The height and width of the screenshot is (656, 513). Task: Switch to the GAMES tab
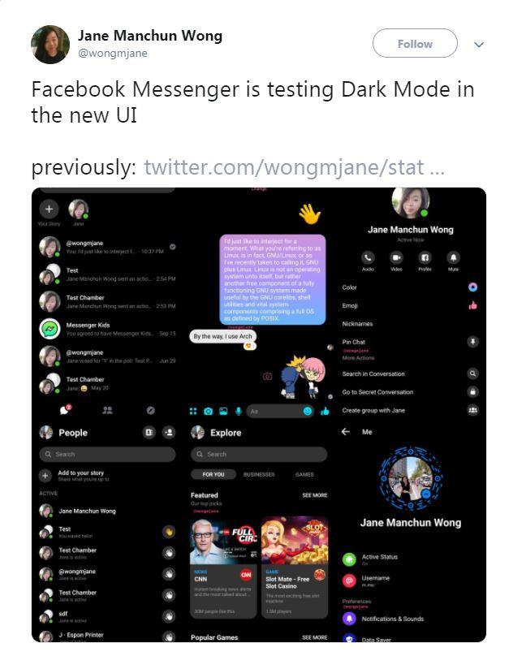[x=304, y=474]
